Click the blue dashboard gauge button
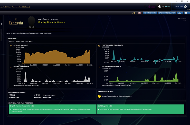This screenshot has width=190, height=125. coord(180,13)
